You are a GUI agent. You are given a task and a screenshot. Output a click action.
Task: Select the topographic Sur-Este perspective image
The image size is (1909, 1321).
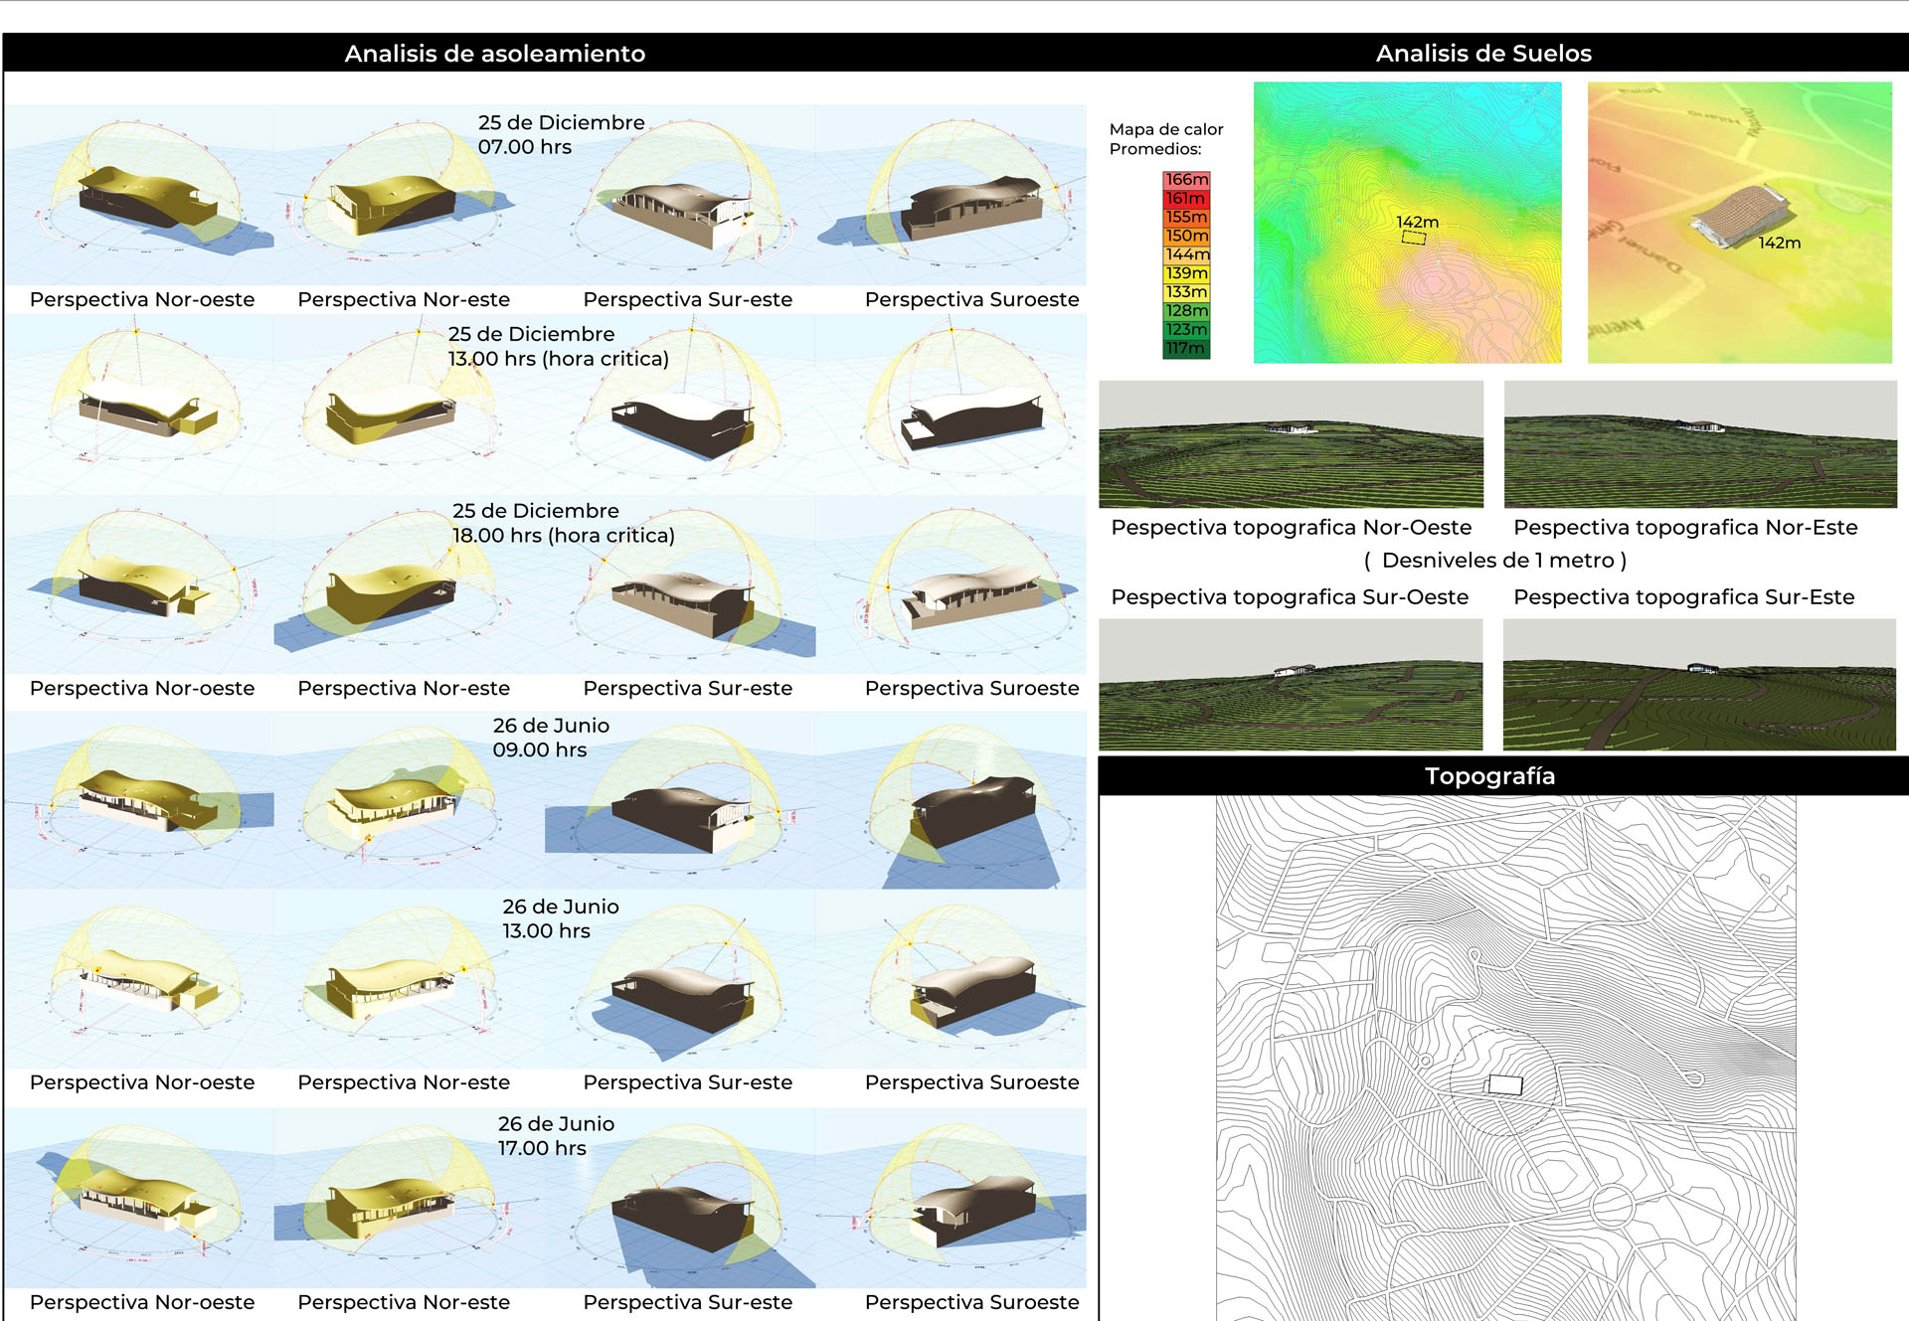[x=1699, y=684]
